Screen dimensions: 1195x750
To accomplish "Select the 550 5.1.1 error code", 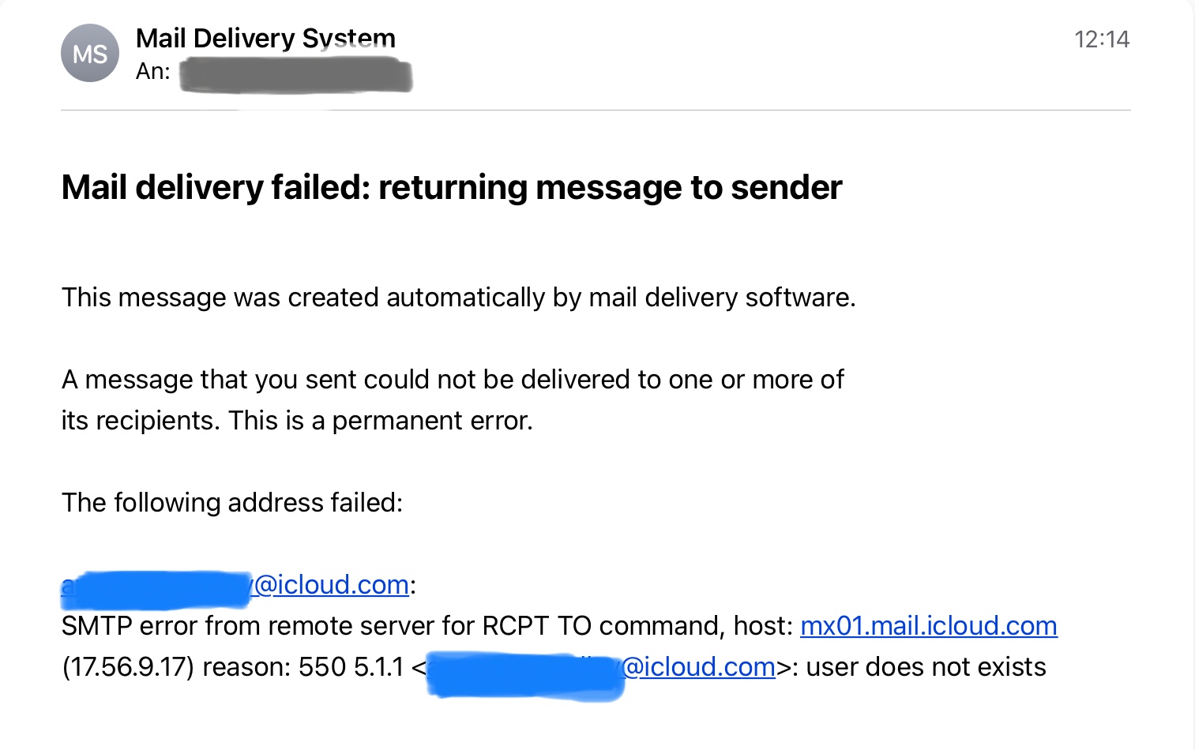I will click(351, 667).
